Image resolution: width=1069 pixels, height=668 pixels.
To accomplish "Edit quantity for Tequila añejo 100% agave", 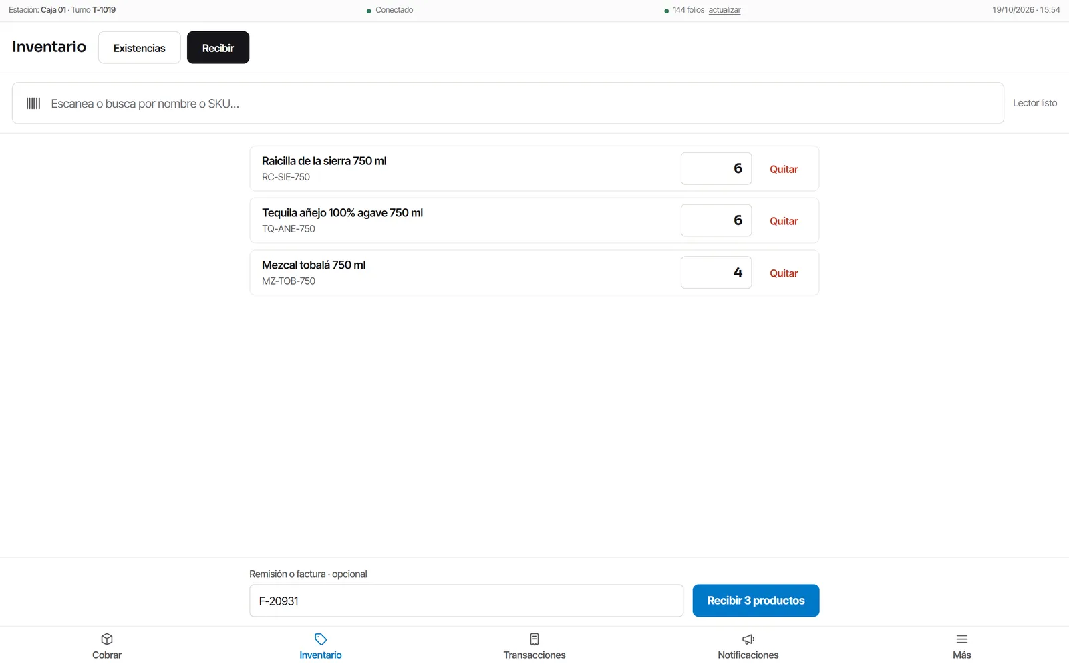I will (716, 220).
